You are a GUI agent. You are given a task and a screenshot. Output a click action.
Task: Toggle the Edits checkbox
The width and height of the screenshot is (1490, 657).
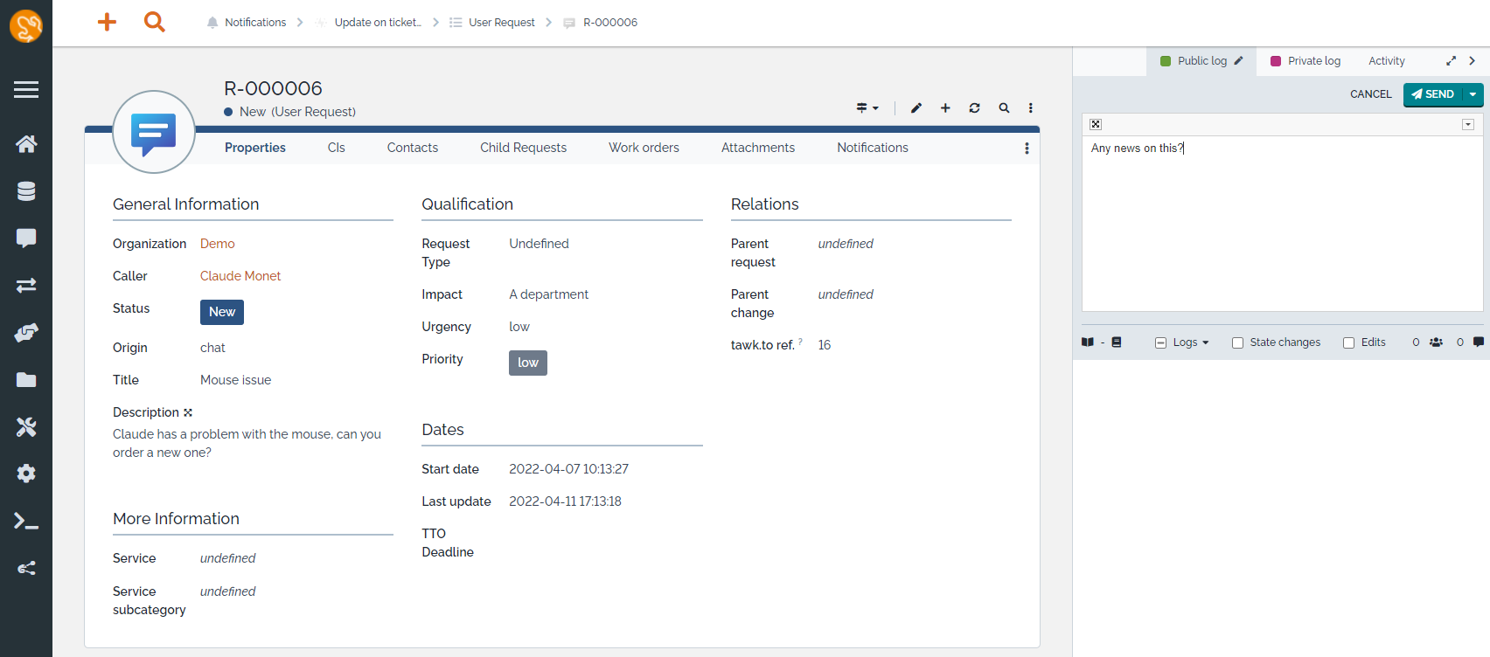coord(1348,342)
